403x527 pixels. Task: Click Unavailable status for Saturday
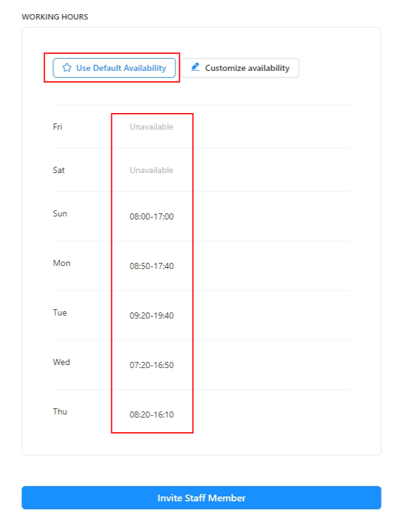[x=152, y=170]
